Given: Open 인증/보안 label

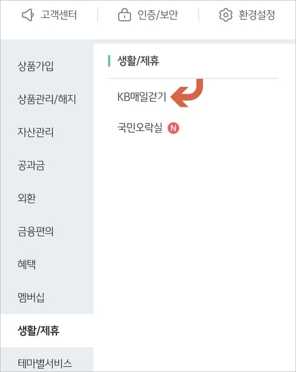Looking at the screenshot, I should 158,15.
